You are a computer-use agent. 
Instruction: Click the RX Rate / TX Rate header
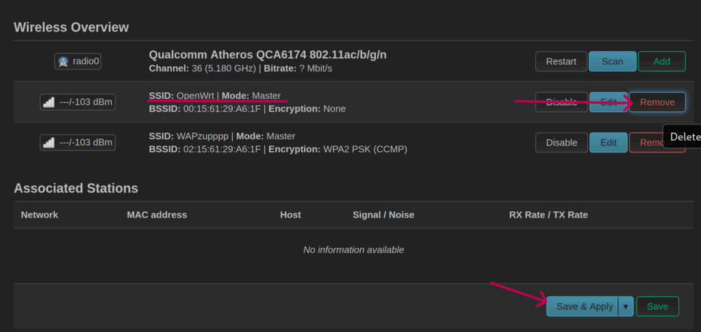pos(548,215)
